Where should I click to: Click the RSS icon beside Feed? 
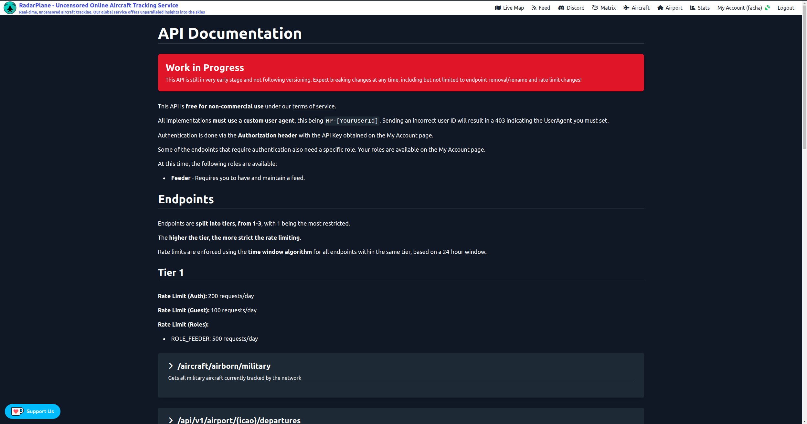pyautogui.click(x=534, y=8)
